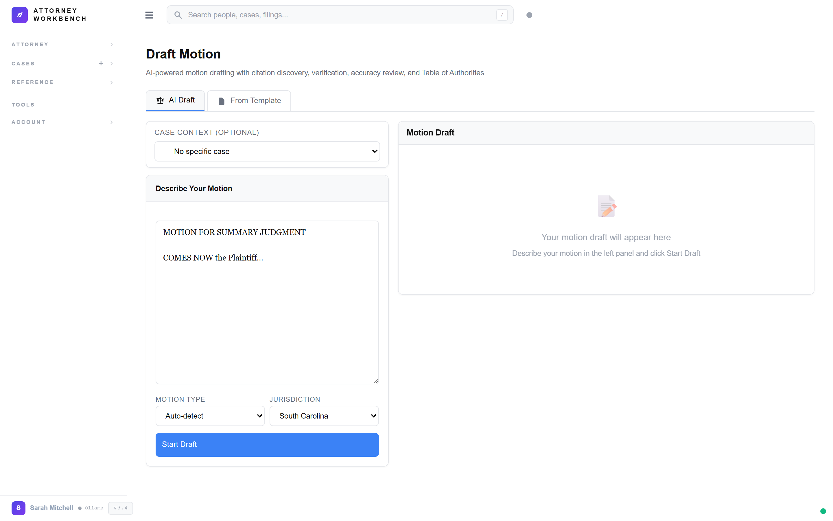The image size is (833, 521).
Task: Add a new case using the plus icon
Action: point(101,63)
